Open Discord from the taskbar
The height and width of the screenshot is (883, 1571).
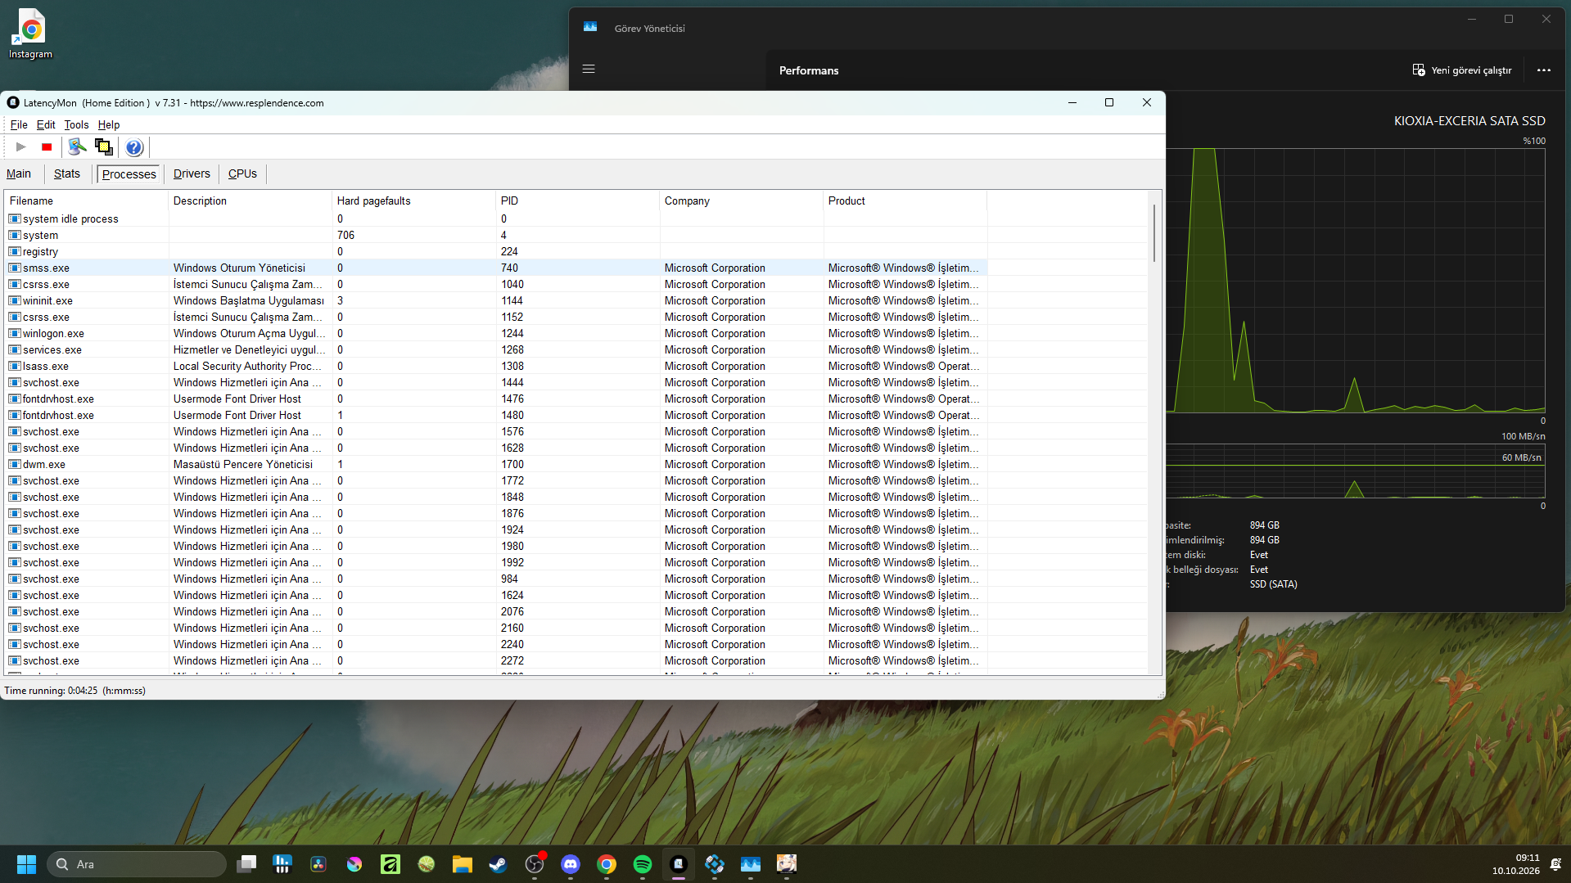point(571,864)
